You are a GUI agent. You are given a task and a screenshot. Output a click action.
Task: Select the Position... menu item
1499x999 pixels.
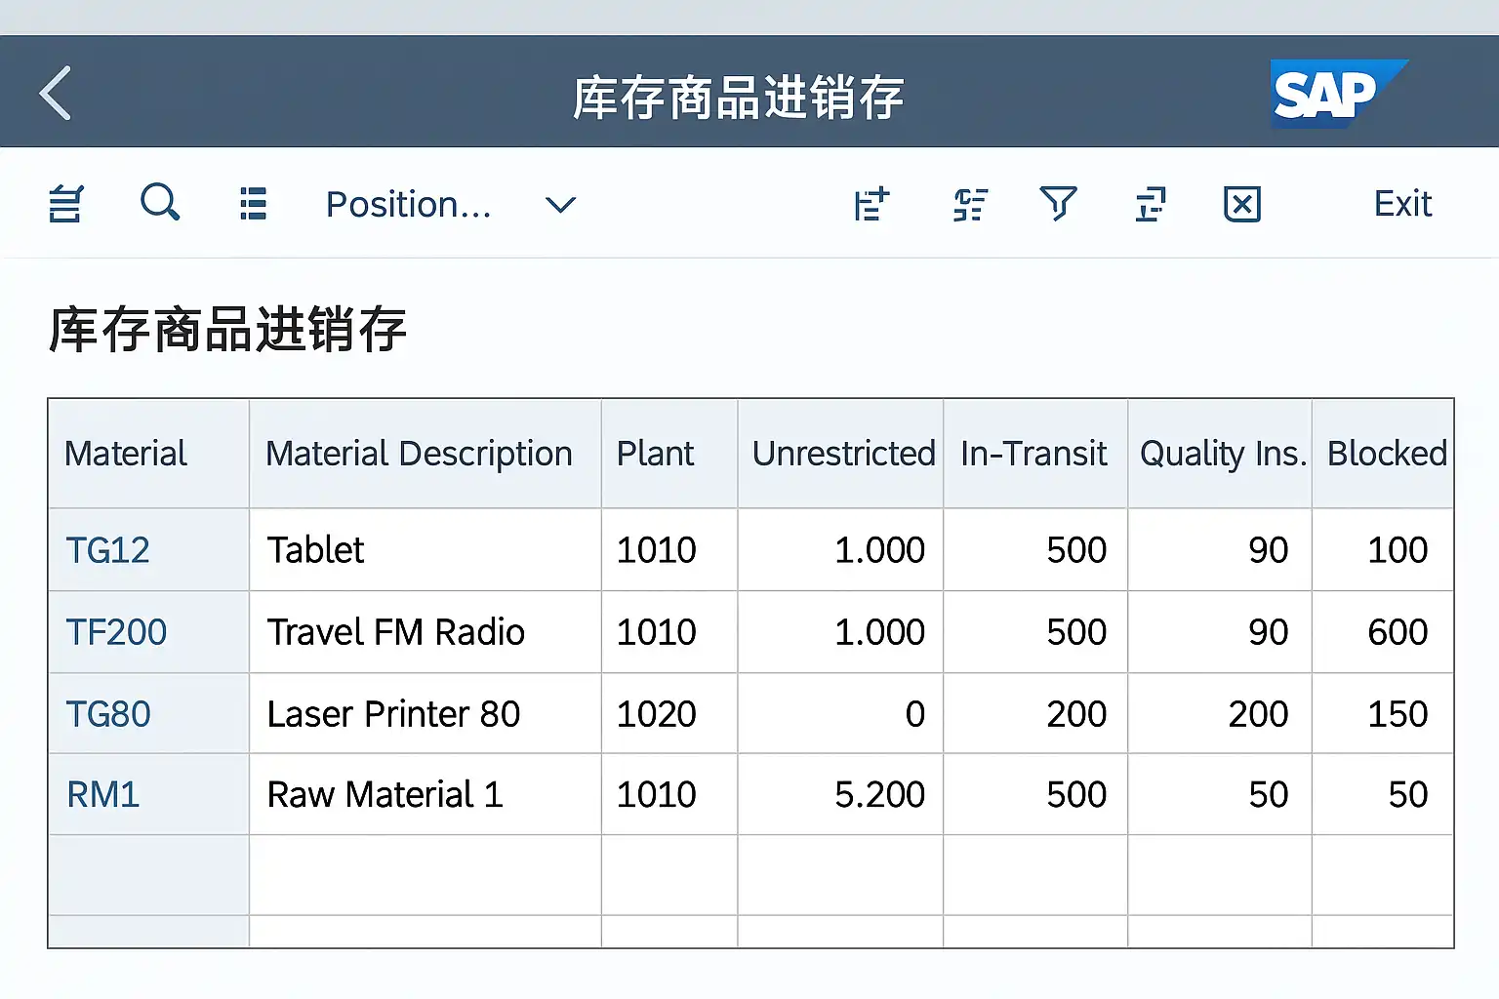(408, 205)
